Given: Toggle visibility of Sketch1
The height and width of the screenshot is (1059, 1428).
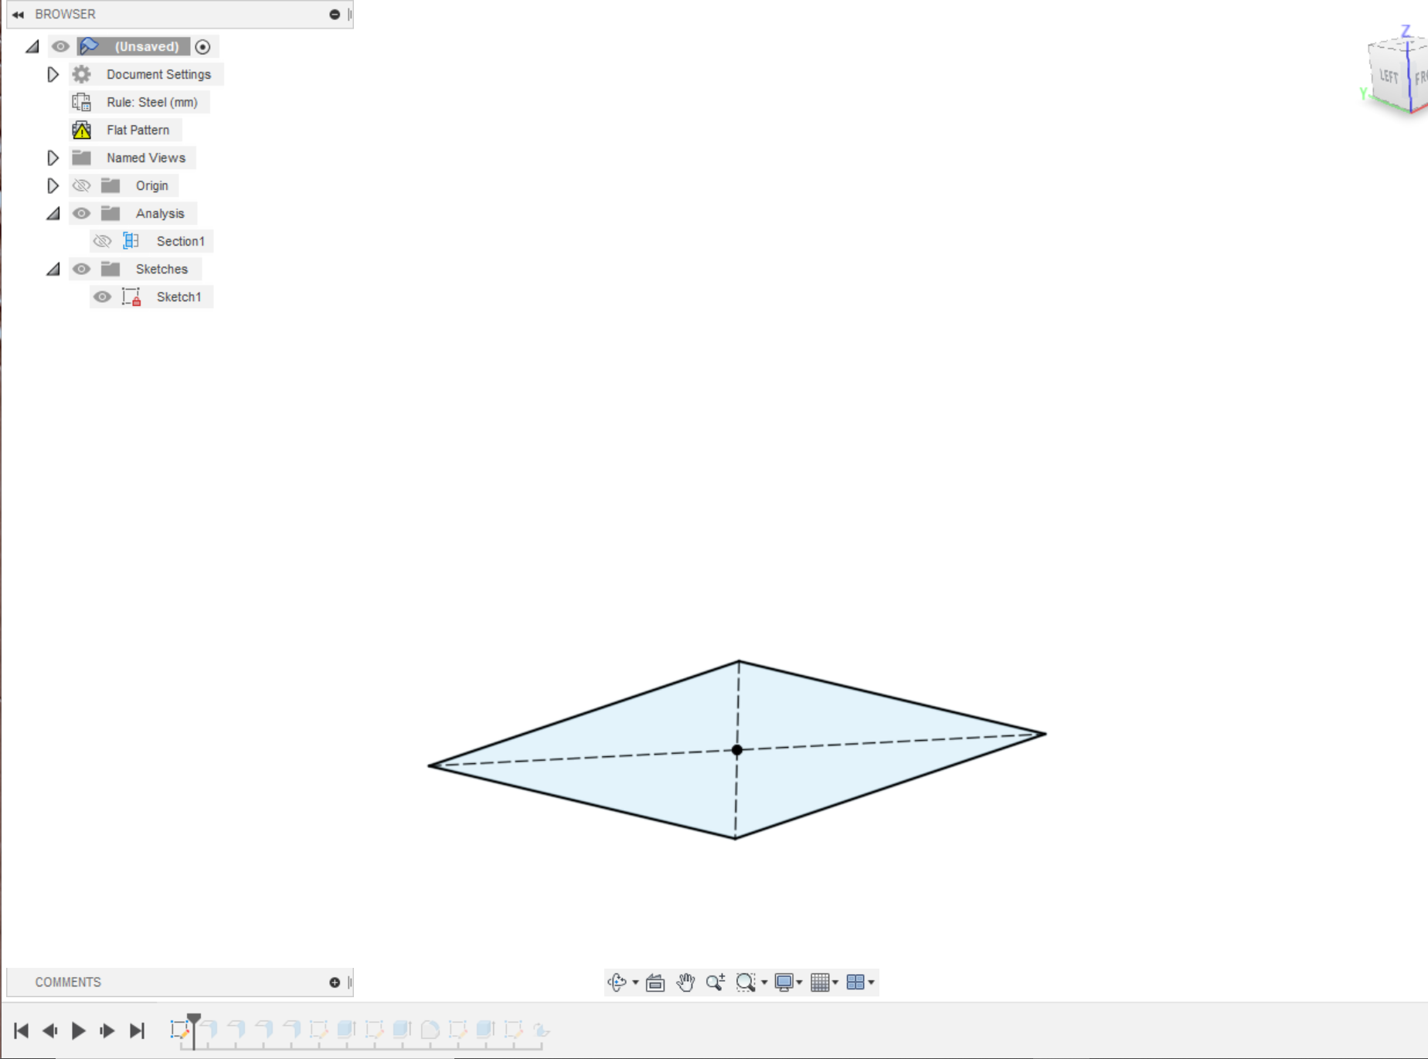Looking at the screenshot, I should coord(102,297).
